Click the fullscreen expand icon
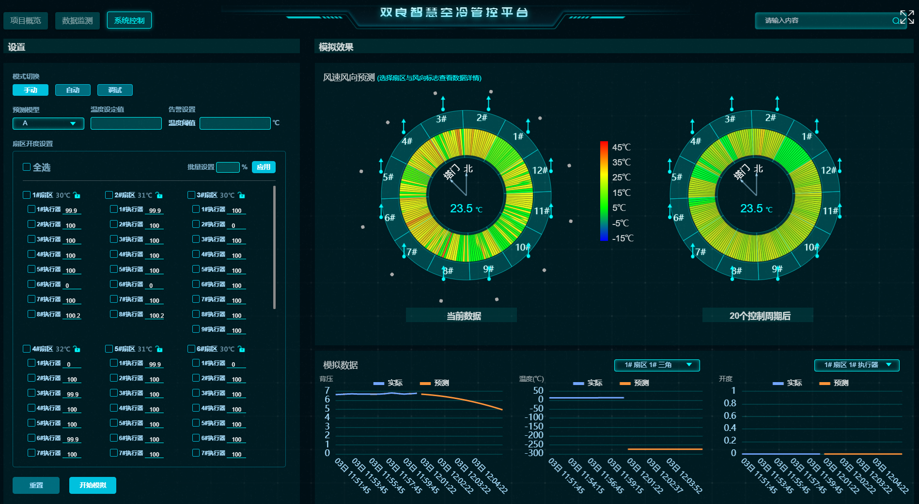 tap(907, 17)
